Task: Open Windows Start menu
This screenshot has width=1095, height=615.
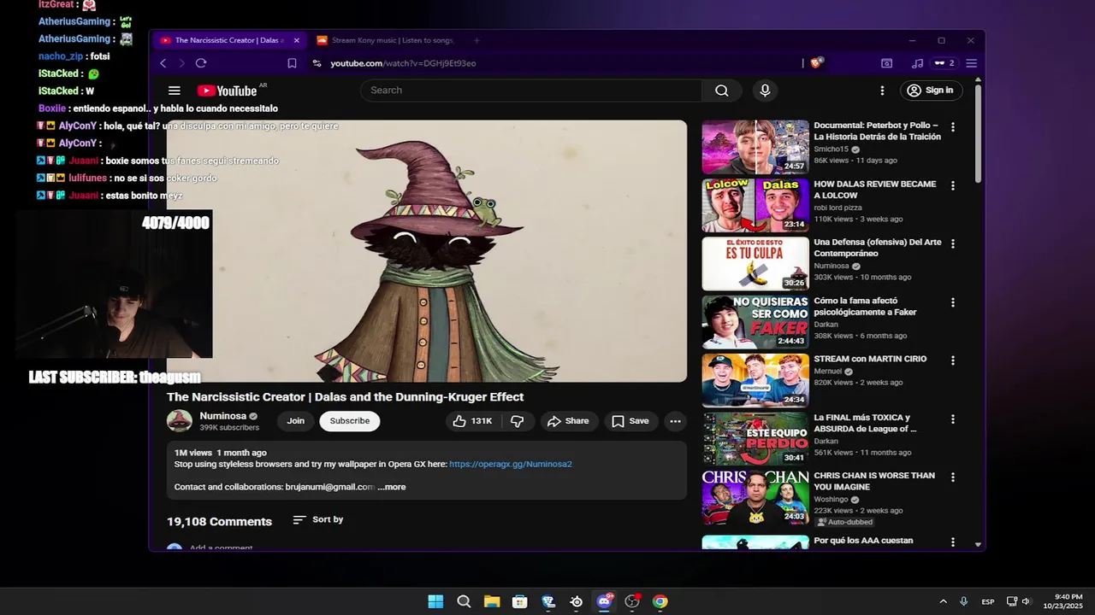Action: [435, 601]
